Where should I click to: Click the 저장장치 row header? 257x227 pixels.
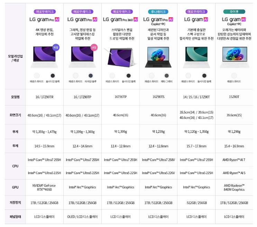[15, 202]
